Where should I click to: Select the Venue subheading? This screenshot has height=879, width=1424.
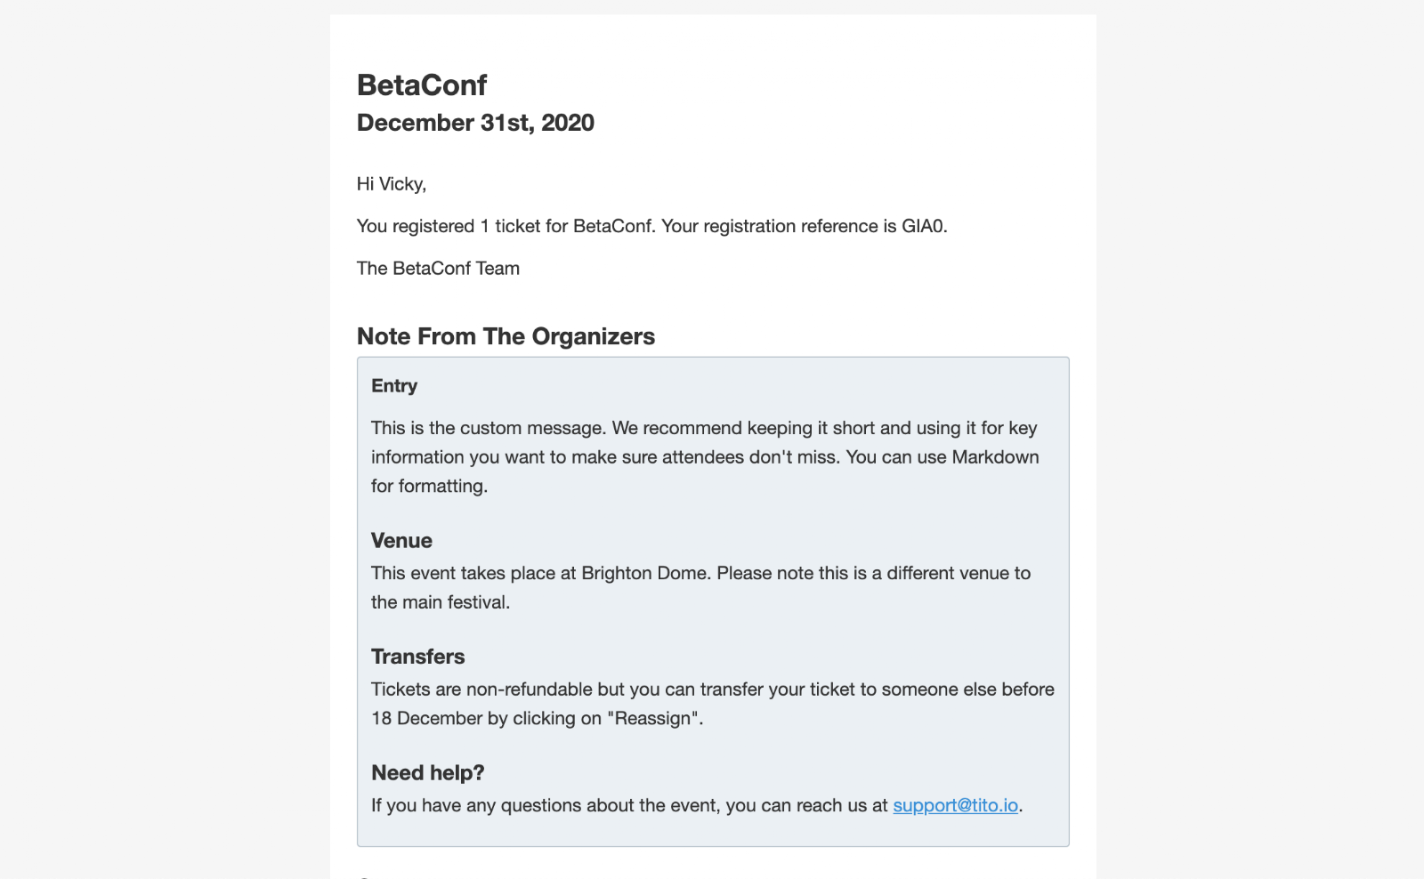click(401, 541)
